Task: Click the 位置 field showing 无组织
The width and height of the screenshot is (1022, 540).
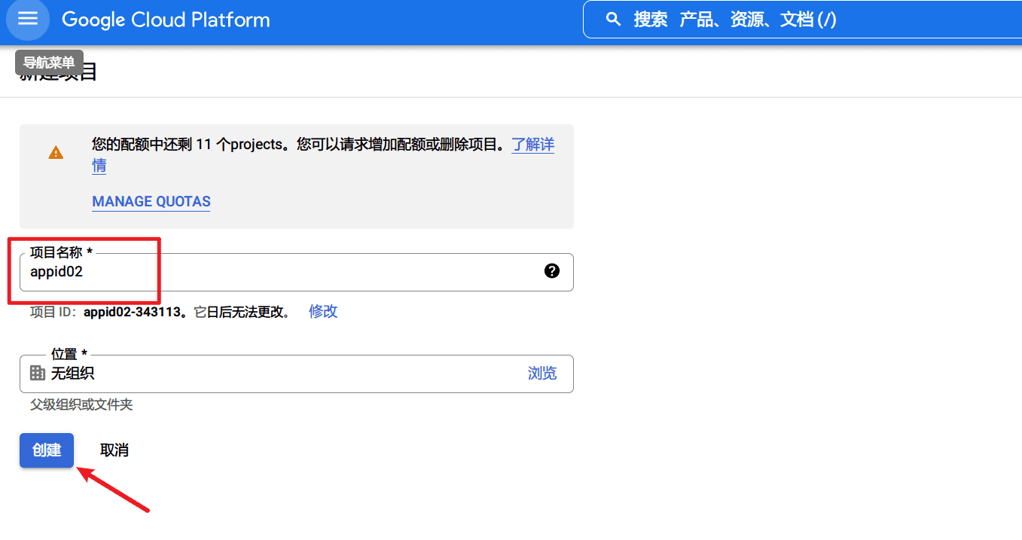Action: pos(296,374)
